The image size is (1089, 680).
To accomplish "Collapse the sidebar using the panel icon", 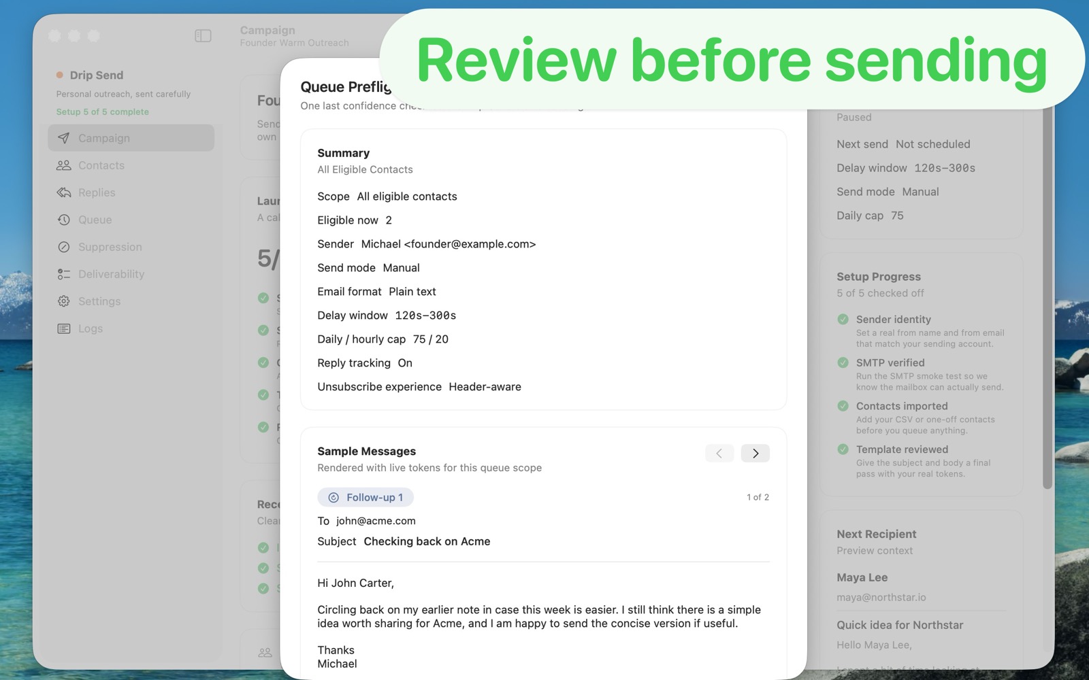I will [x=203, y=35].
